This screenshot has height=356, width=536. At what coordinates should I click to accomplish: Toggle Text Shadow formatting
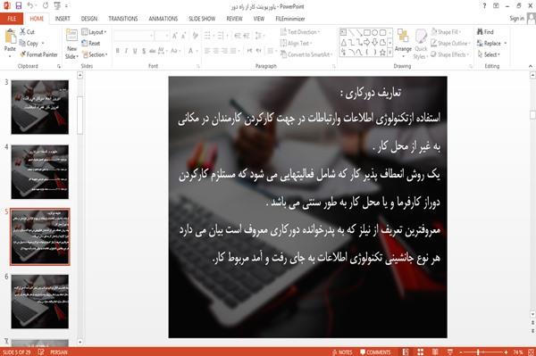click(144, 51)
